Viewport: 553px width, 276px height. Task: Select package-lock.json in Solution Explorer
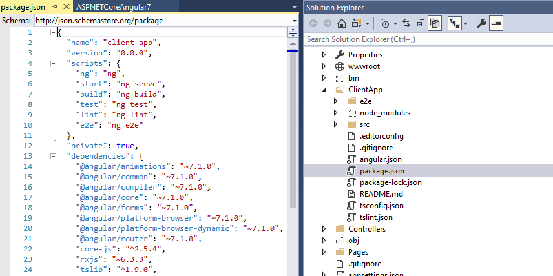[x=390, y=182]
